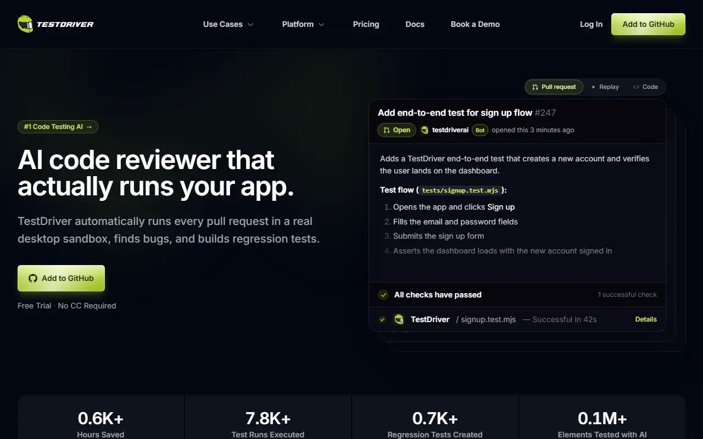Click Add to GitHub in the header
The width and height of the screenshot is (703, 439).
click(648, 24)
